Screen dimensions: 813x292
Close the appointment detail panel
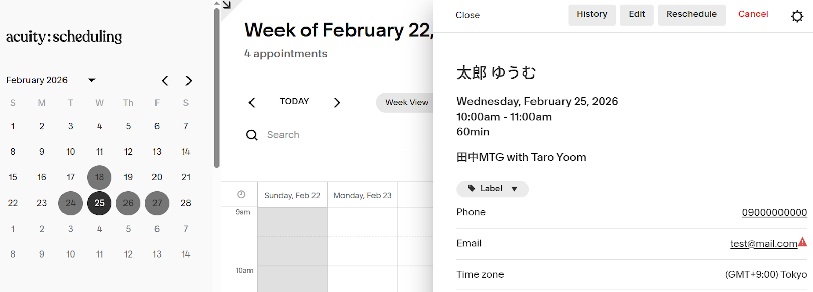click(x=467, y=15)
